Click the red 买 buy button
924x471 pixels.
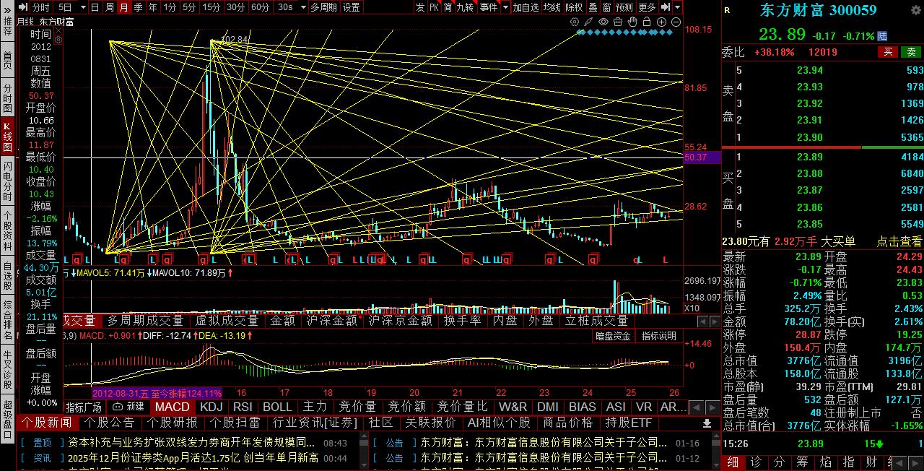[x=889, y=52]
